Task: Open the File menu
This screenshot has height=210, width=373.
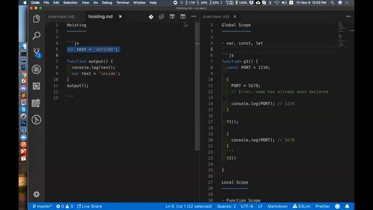Action: point(47,2)
